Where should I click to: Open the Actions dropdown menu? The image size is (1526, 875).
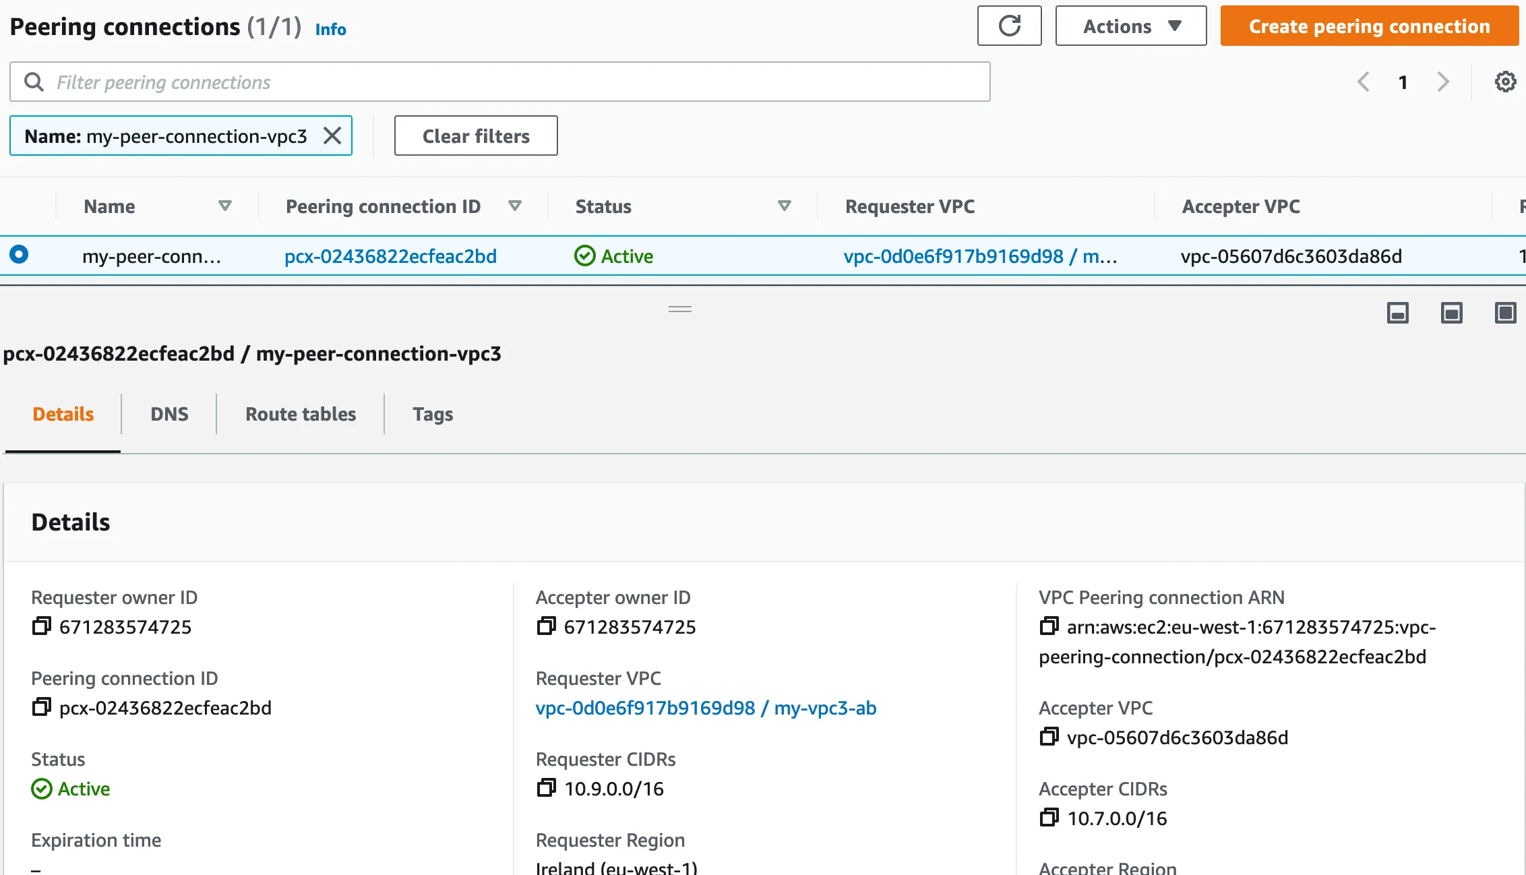click(1130, 26)
